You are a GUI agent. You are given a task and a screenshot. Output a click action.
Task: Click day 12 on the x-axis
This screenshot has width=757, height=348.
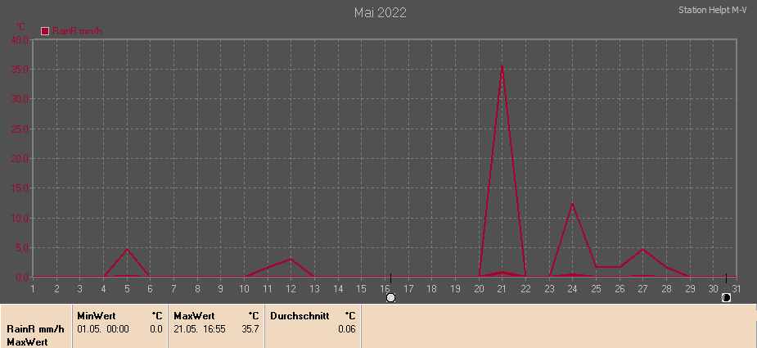click(291, 289)
